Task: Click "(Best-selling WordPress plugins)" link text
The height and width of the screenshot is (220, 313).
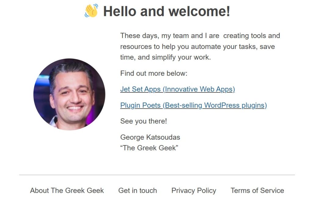Action: [x=215, y=105]
